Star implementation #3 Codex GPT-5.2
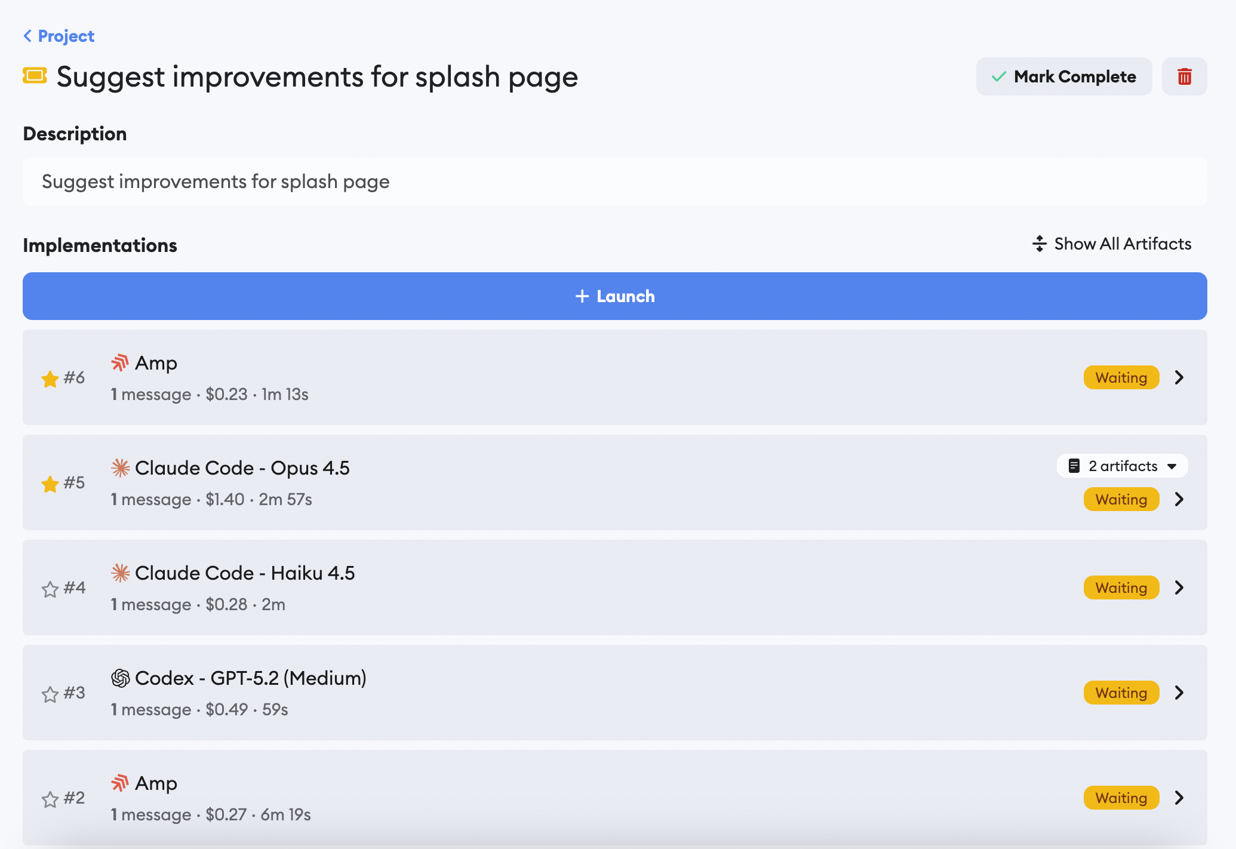Image resolution: width=1236 pixels, height=849 pixels. 50,694
